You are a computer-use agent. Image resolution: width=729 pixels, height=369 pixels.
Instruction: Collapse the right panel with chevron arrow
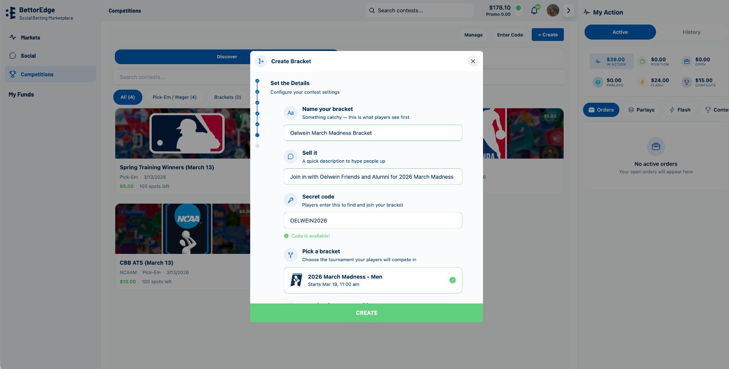tap(568, 10)
